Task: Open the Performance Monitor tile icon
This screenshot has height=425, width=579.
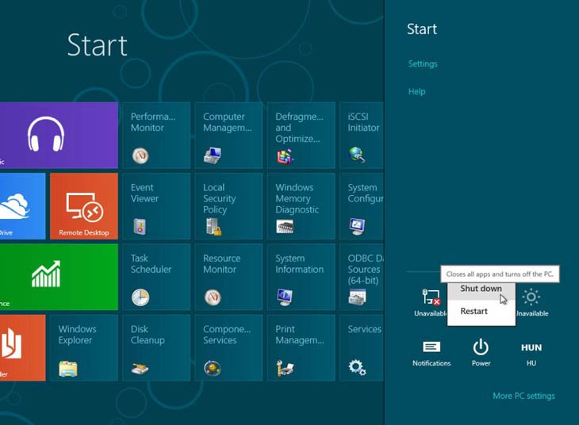Action: tap(140, 155)
